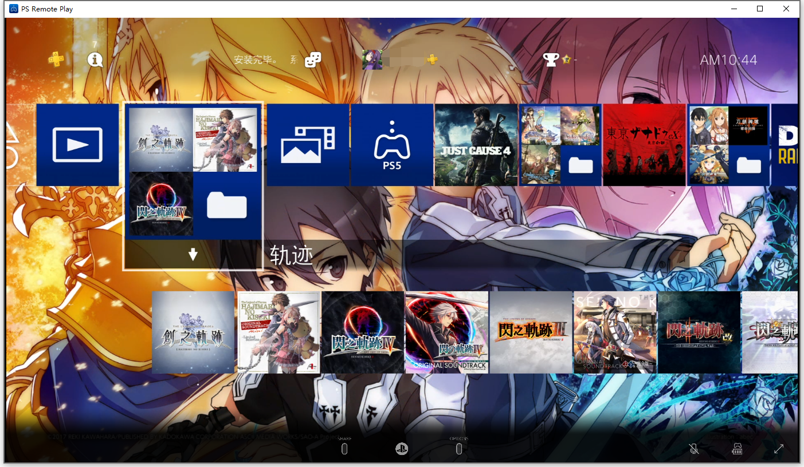Viewport: 804px width, 467px height.
Task: Open 創之軌跡 game in folder row
Action: coord(193,333)
